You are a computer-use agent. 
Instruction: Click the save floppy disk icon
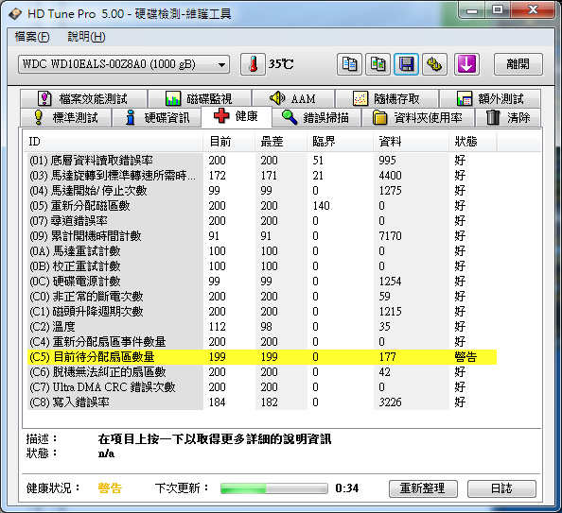[x=407, y=64]
